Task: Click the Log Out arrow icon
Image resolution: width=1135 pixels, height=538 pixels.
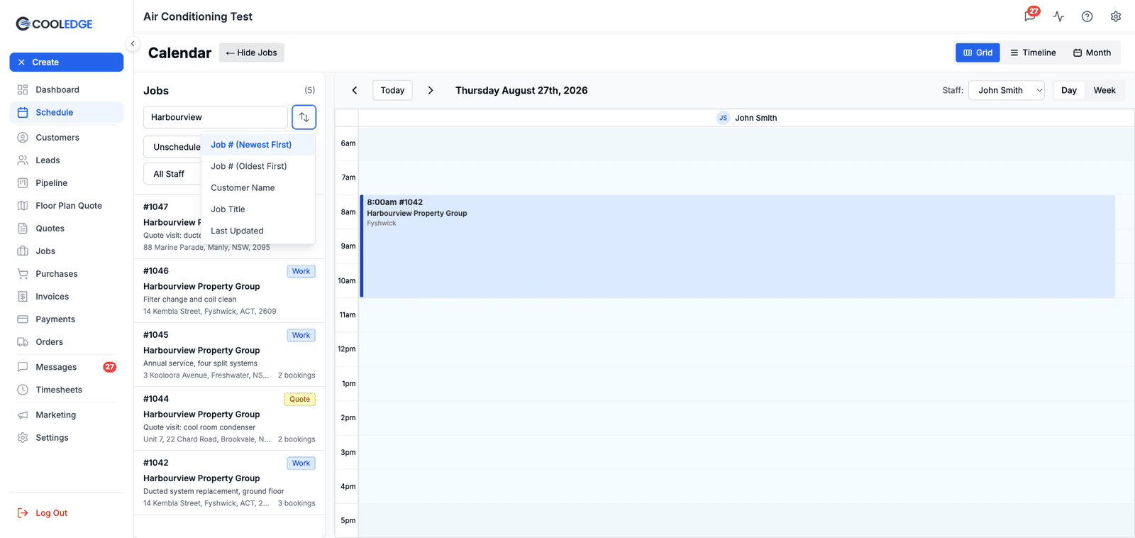Action: 23,513
